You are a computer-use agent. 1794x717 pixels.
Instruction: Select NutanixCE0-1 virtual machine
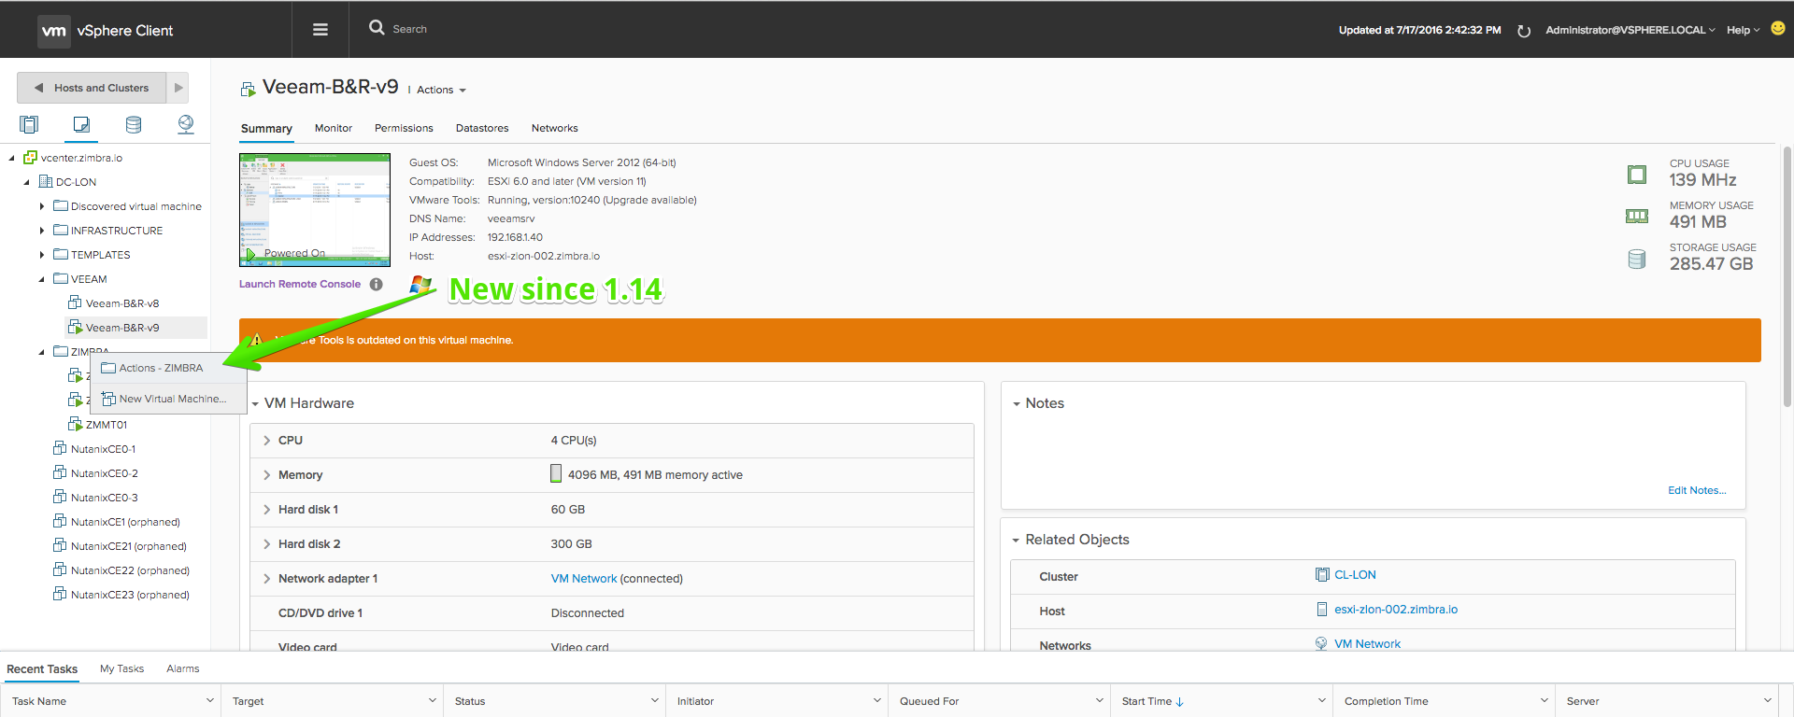pos(103,449)
